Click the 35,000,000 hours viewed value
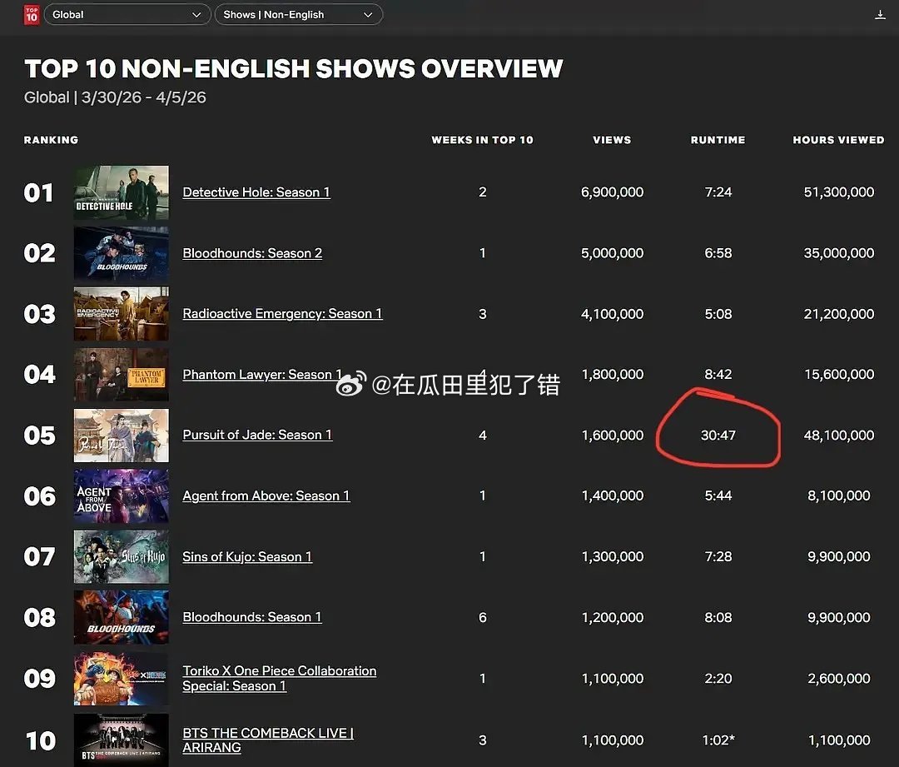The width and height of the screenshot is (899, 767). (x=839, y=253)
